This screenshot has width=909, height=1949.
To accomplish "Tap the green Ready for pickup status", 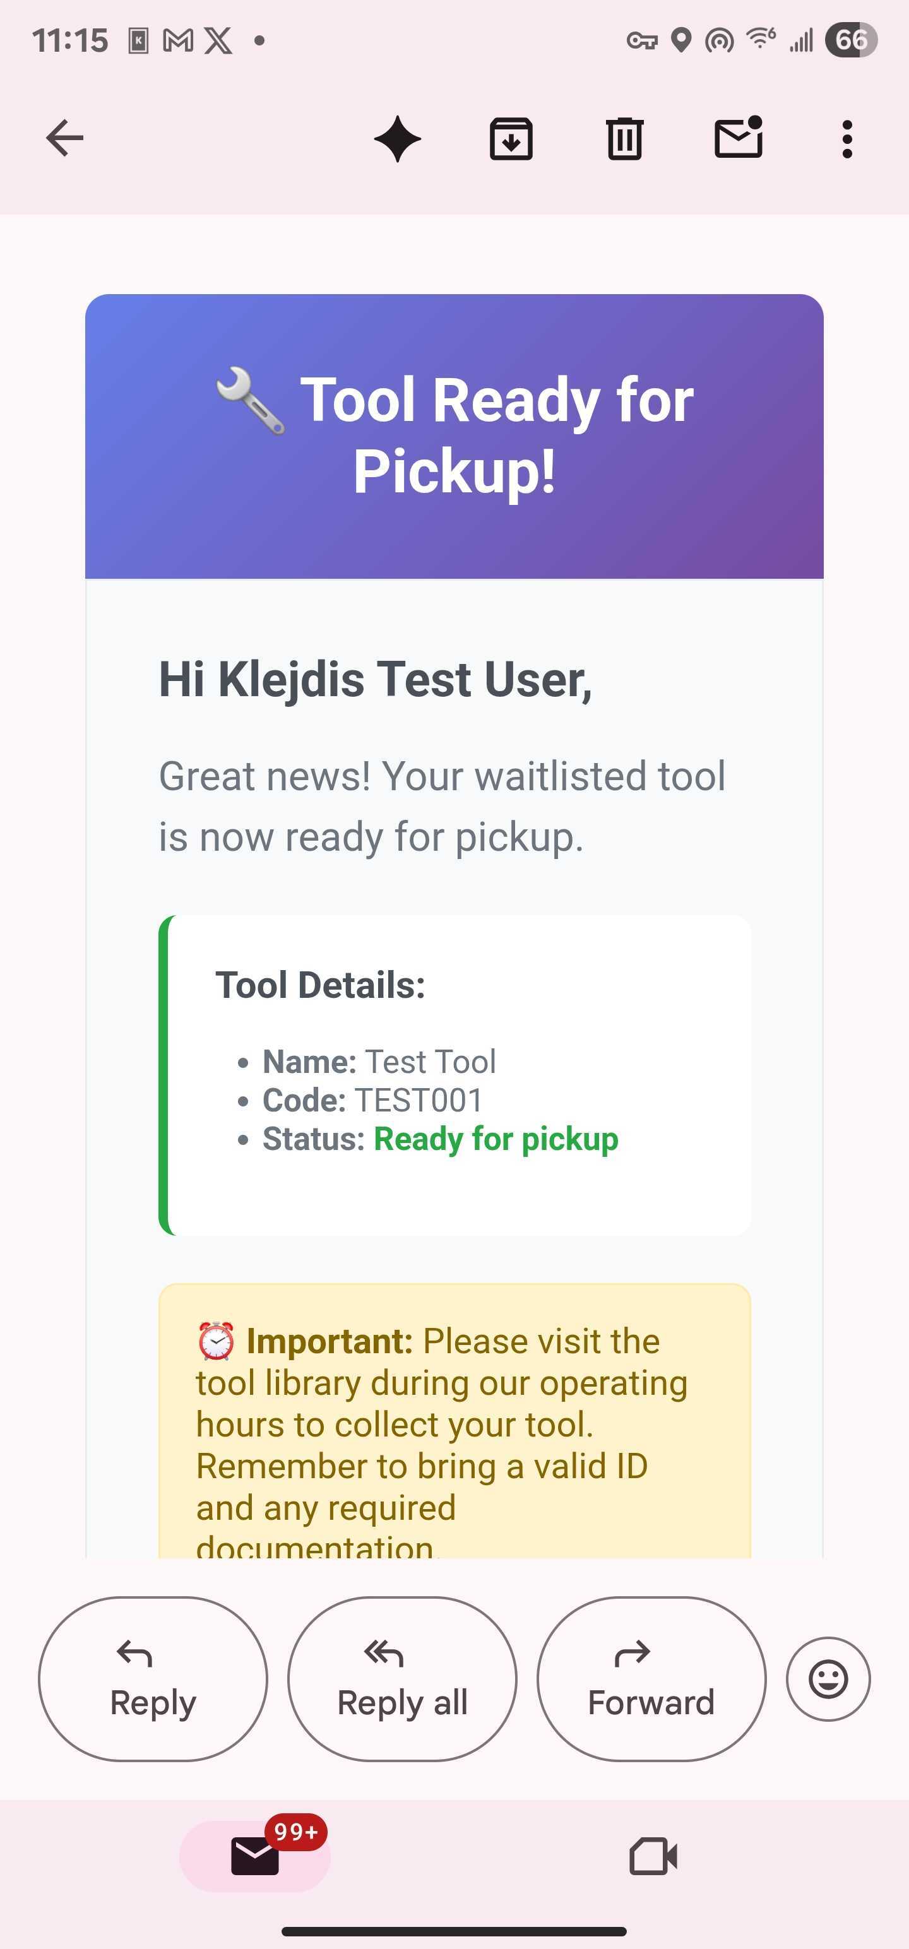I will pyautogui.click(x=496, y=1139).
